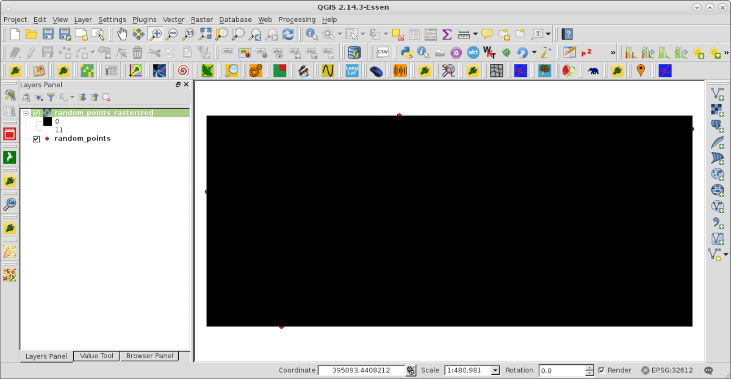Open the Vector menu
The height and width of the screenshot is (379, 731).
pos(173,20)
